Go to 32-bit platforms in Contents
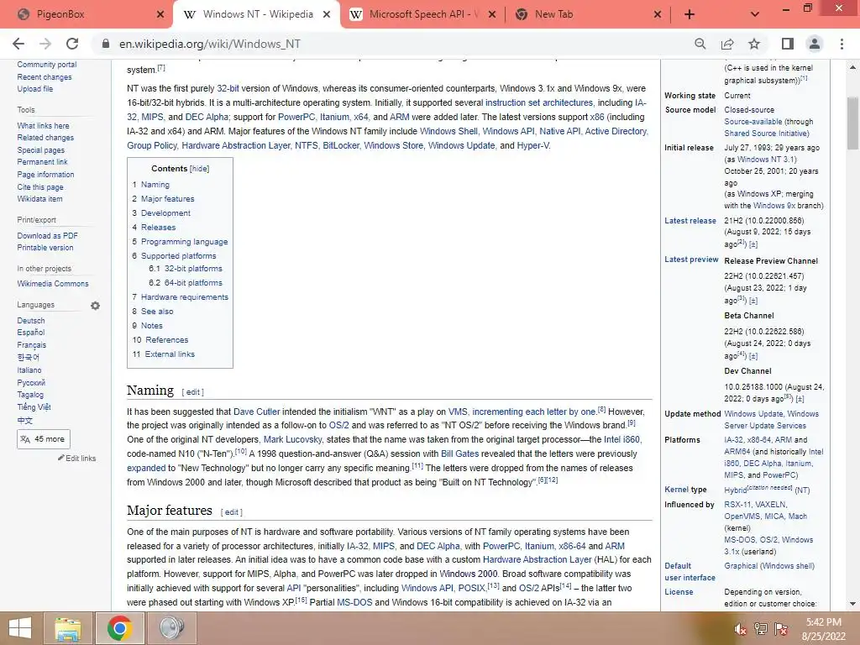Image resolution: width=860 pixels, height=645 pixels. point(194,269)
